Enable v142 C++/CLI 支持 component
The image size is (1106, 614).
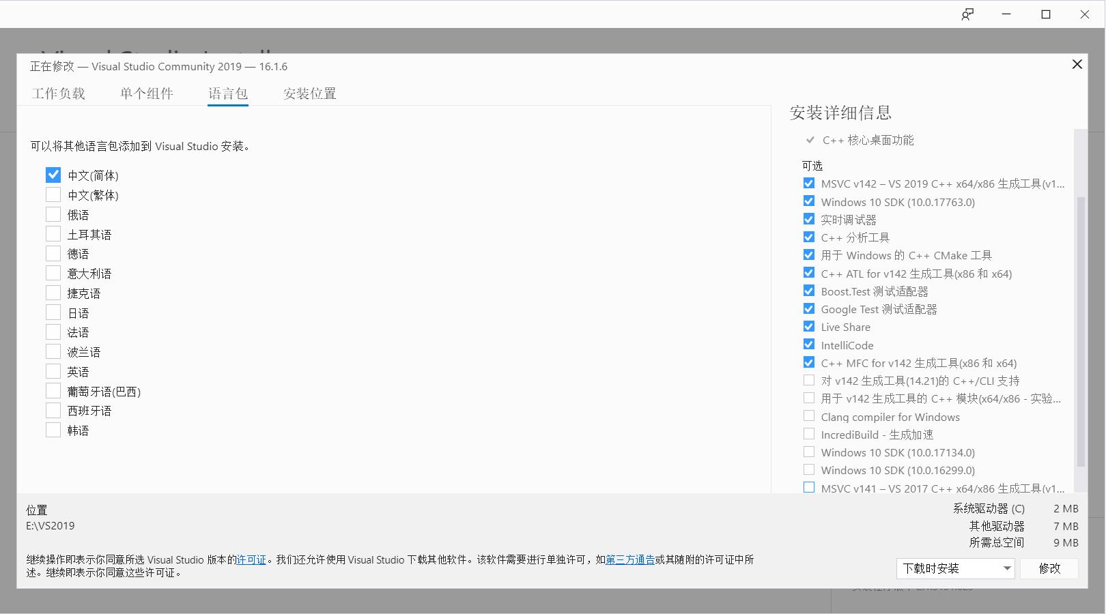pos(809,380)
